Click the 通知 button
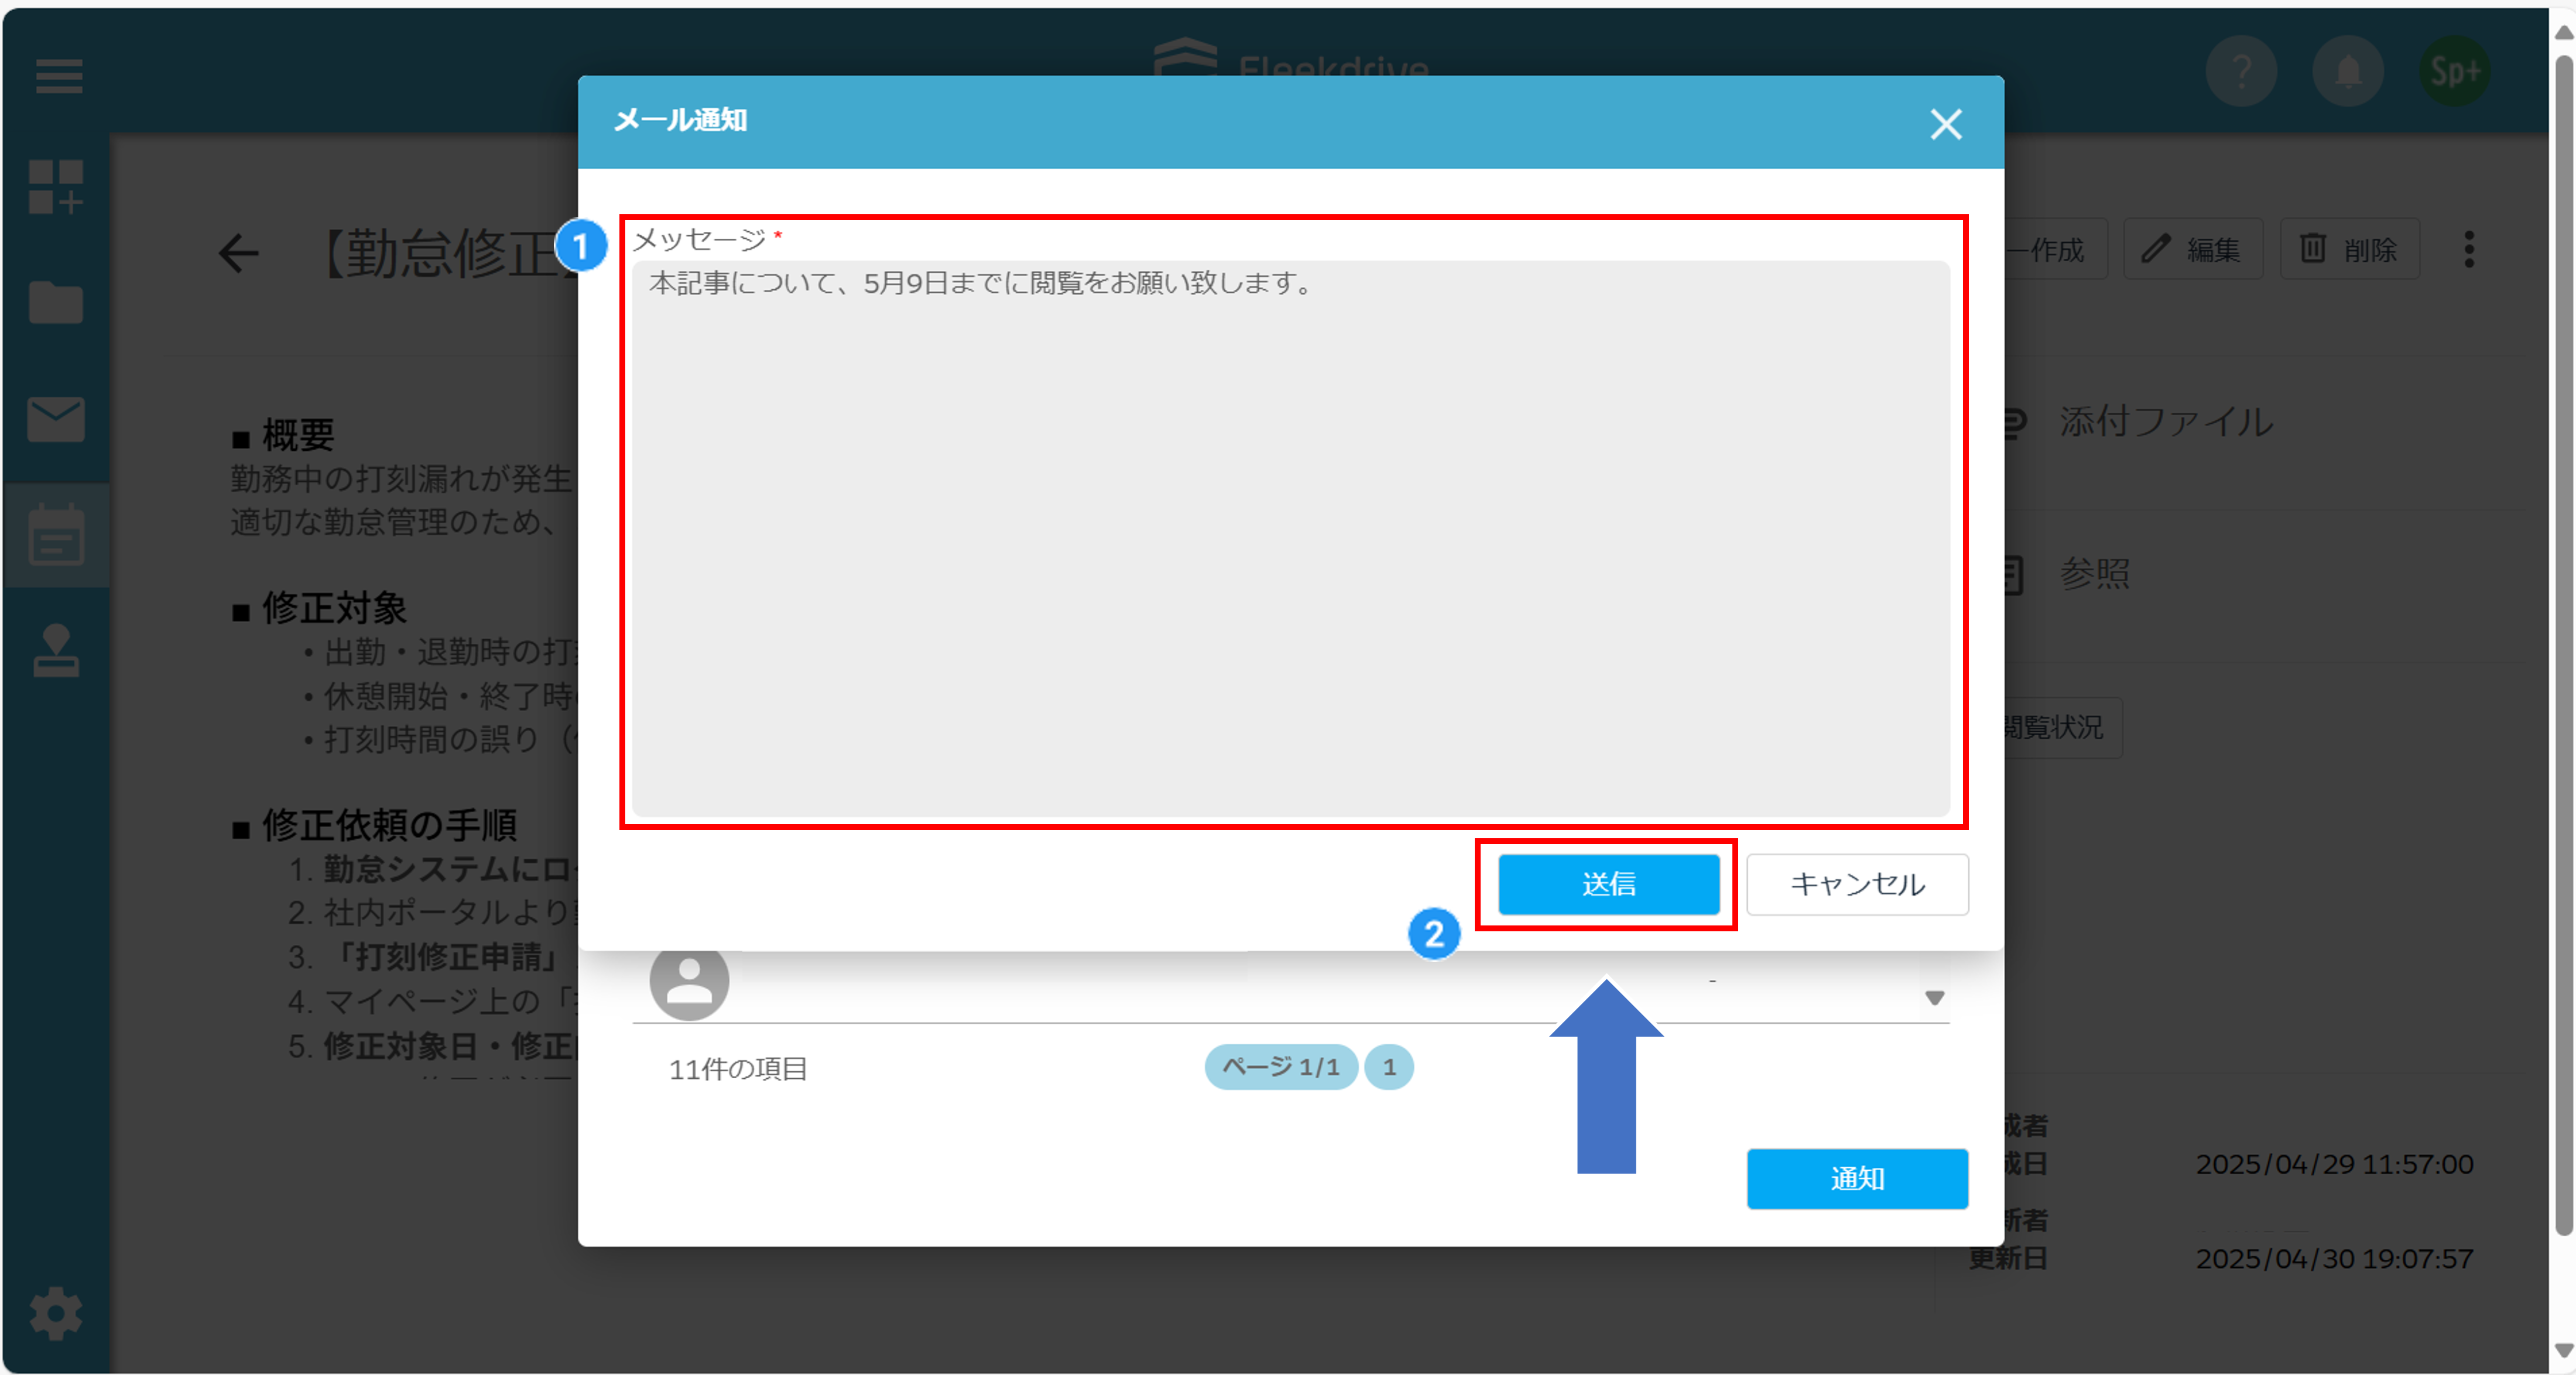The width and height of the screenshot is (2576, 1375). pos(1857,1179)
